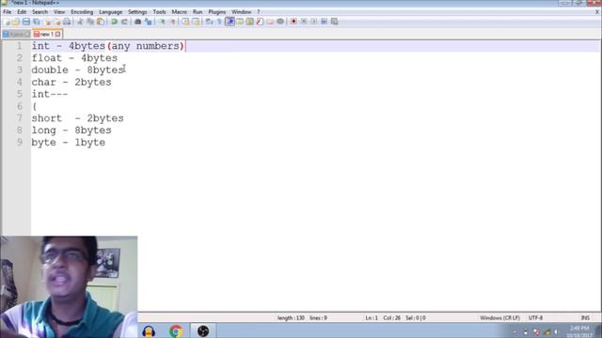
Task: Undo the last edit with the Undo icon
Action: click(114, 22)
